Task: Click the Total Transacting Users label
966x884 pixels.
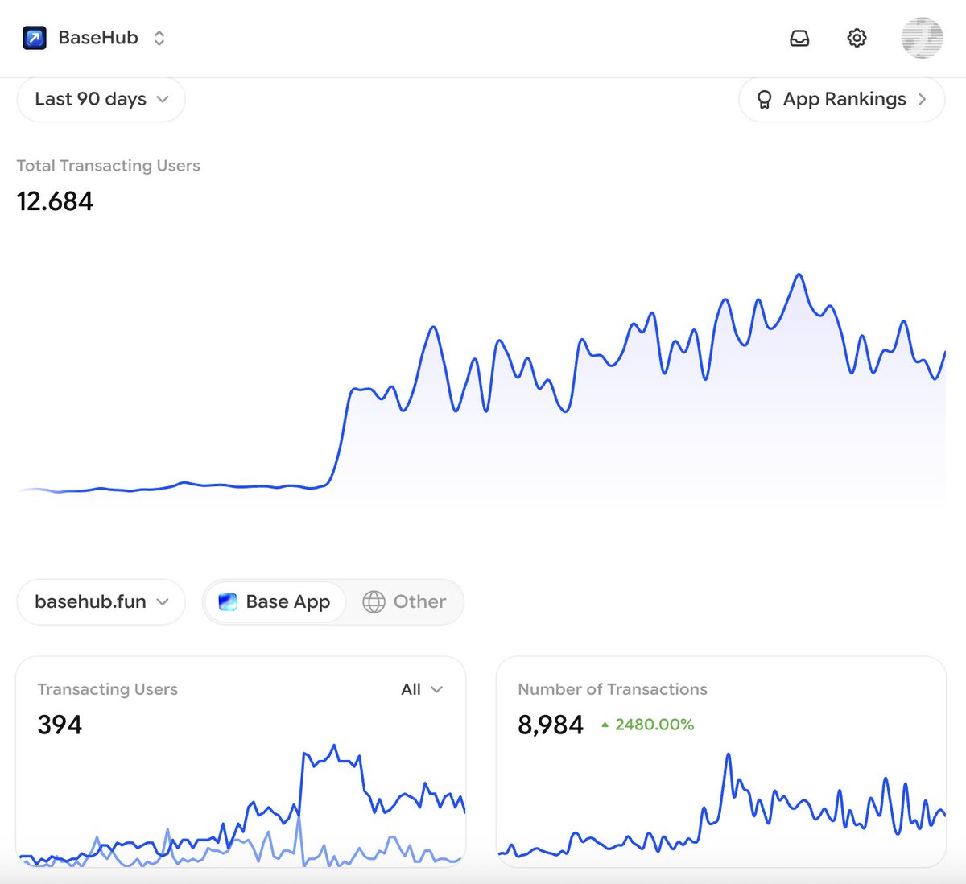Action: point(108,166)
